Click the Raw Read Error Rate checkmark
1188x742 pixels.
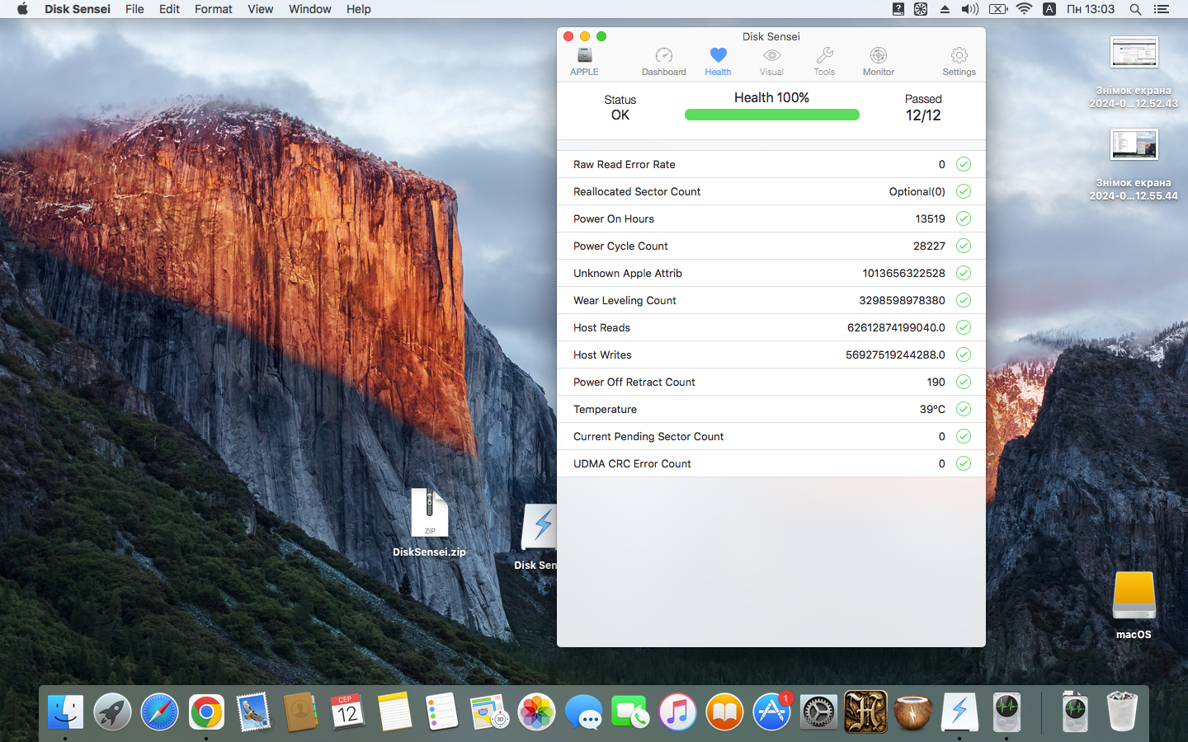pos(964,164)
